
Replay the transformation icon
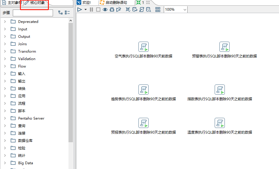pos(119,10)
